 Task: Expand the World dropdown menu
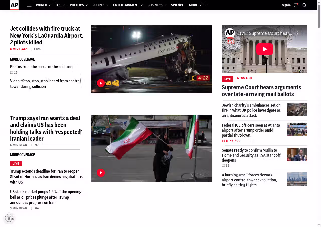click(43, 5)
